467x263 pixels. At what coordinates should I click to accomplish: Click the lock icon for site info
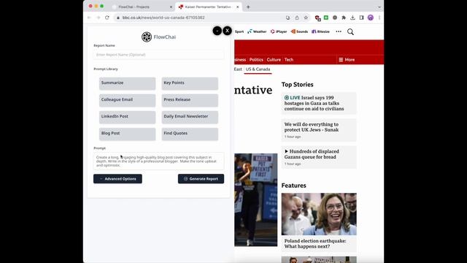point(118,18)
